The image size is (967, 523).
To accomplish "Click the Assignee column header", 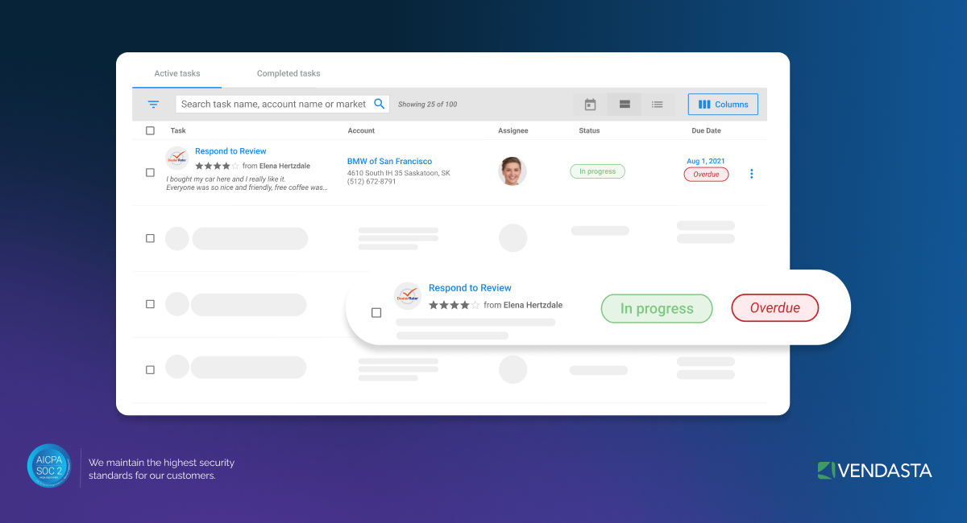I will pos(513,130).
